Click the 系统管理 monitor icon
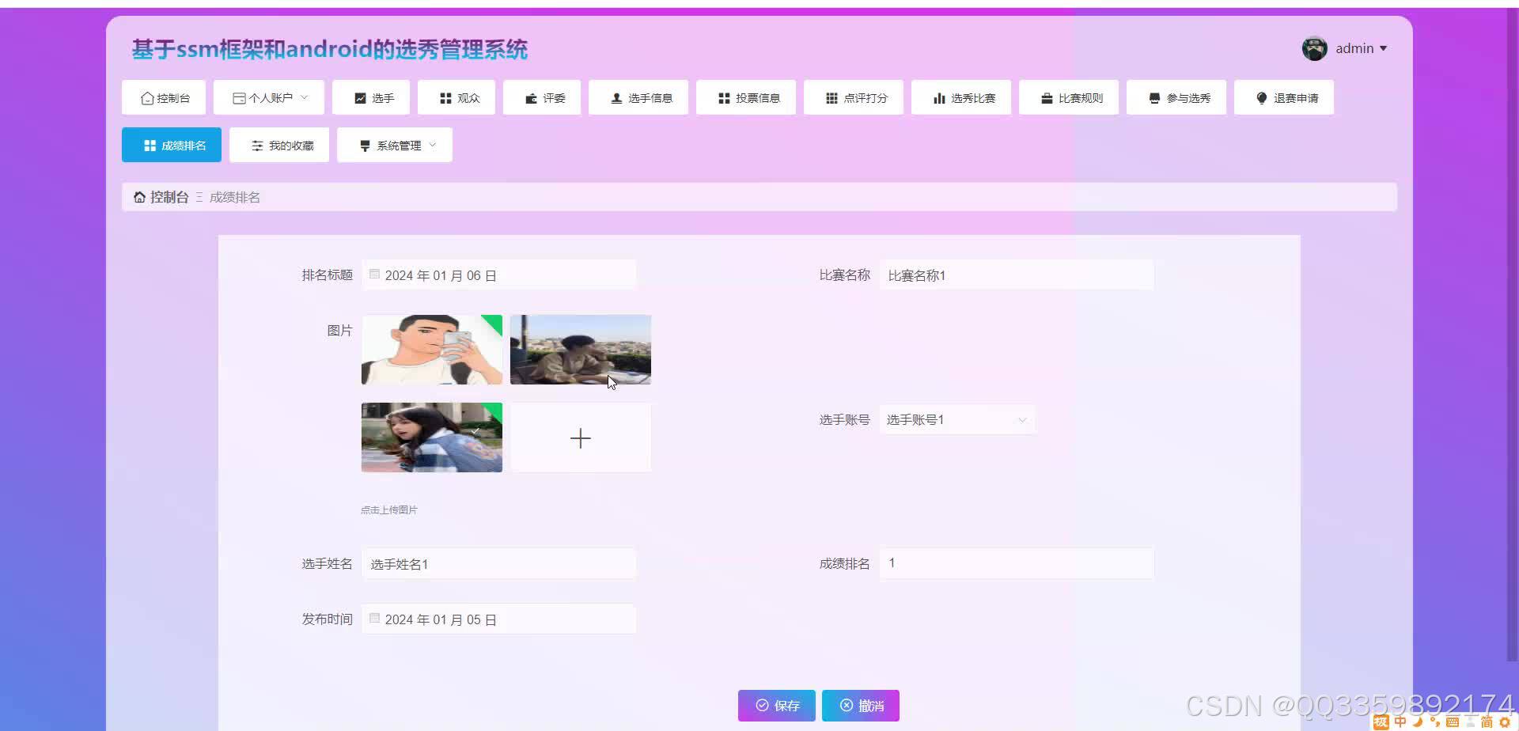 click(365, 146)
